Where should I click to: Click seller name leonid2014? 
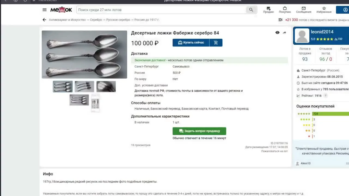[322, 32]
